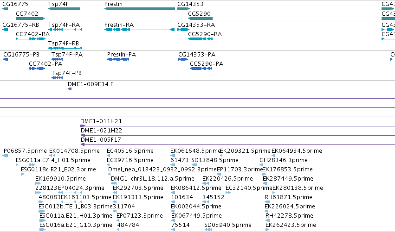Image resolution: width=395 pixels, height=232 pixels.
Task: Select the EK209321.5prime EST label
Action: [246, 151]
